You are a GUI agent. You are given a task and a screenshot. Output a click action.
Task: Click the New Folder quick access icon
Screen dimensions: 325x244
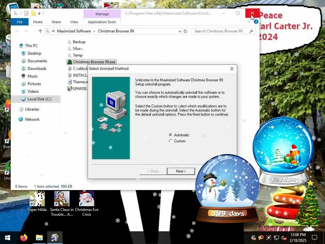point(33,13)
